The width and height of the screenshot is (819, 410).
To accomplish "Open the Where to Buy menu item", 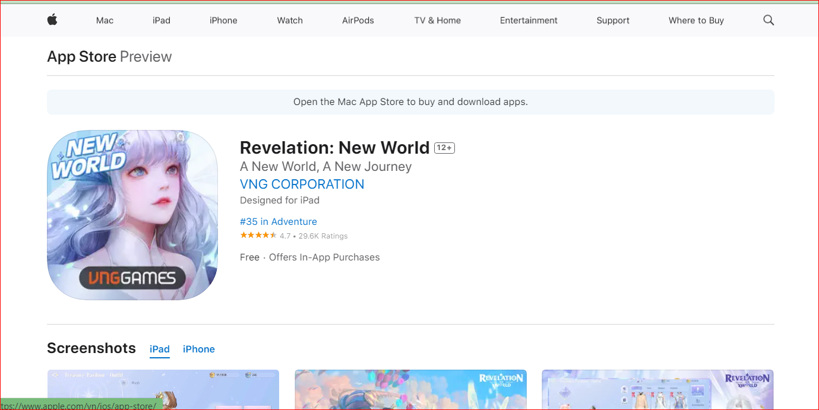I will [696, 20].
